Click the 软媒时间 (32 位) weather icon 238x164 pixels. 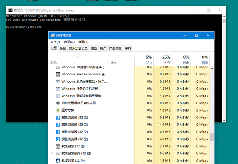(58, 161)
